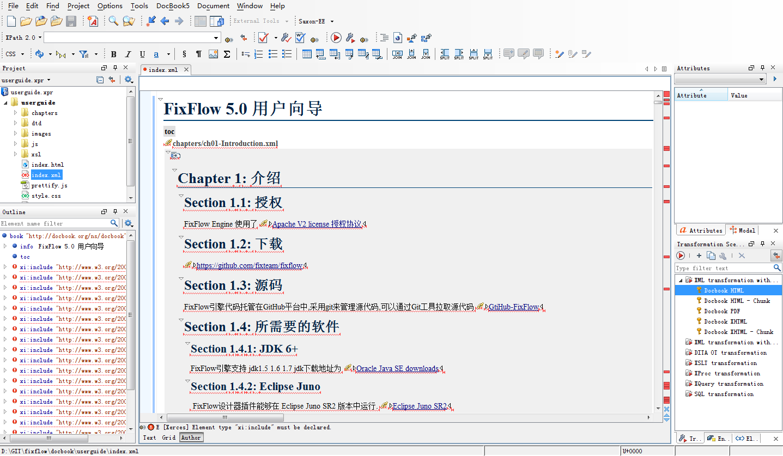
Task: Insert itemized bullet list icon
Action: [x=273, y=54]
